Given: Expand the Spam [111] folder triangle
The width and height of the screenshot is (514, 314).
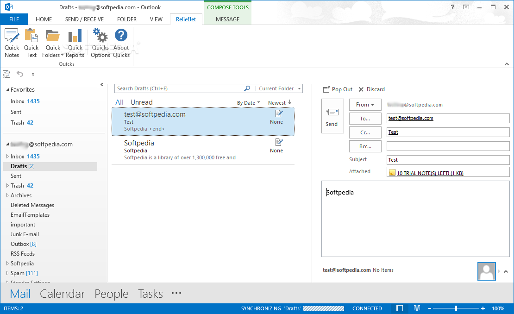Looking at the screenshot, I should (7, 273).
